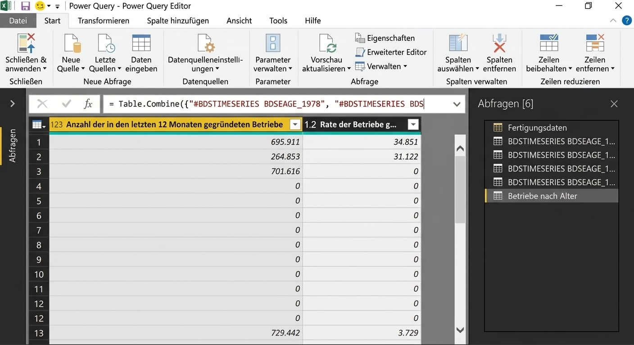Select the Fertigungsdaten query
The width and height of the screenshot is (634, 345).
click(552, 128)
